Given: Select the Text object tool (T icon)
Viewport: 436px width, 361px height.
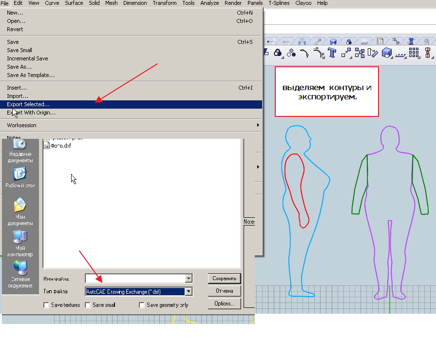Looking at the screenshot, I should click(332, 53).
